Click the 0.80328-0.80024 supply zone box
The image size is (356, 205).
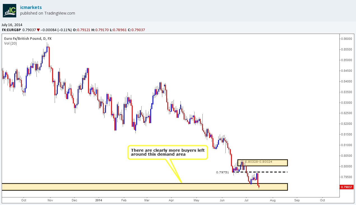(x=263, y=163)
